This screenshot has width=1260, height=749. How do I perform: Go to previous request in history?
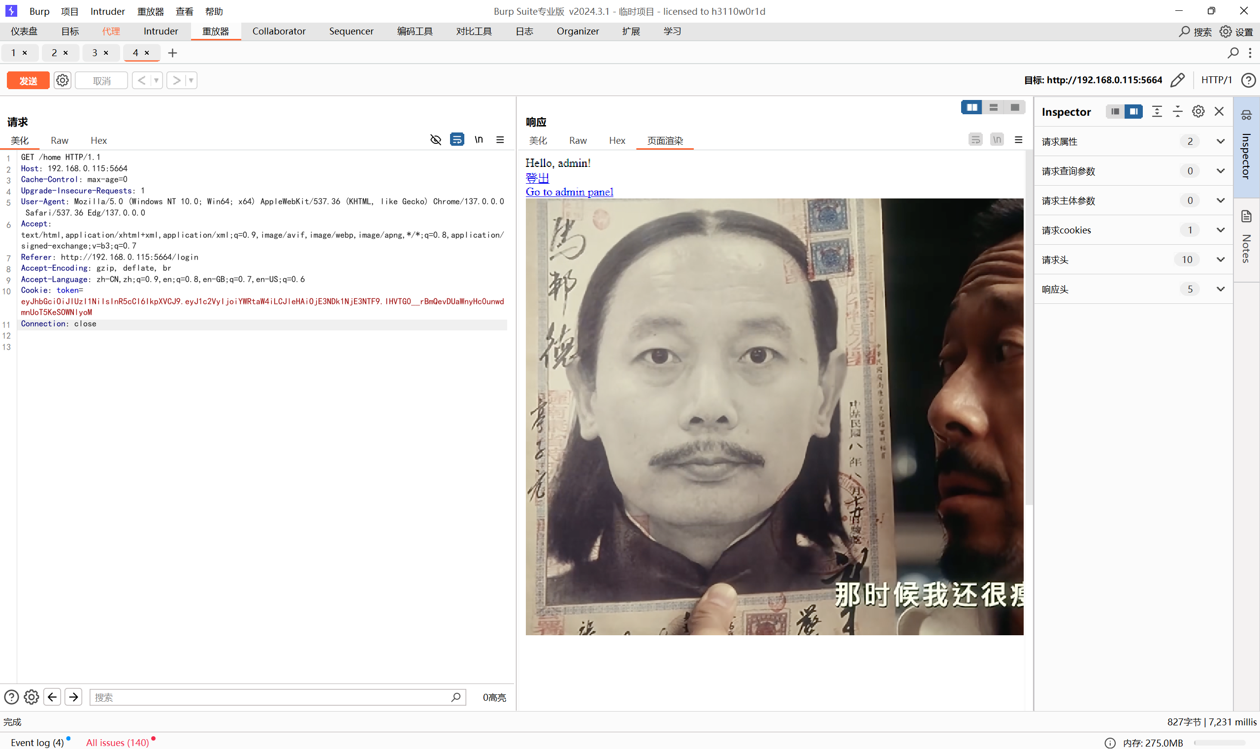pos(142,80)
